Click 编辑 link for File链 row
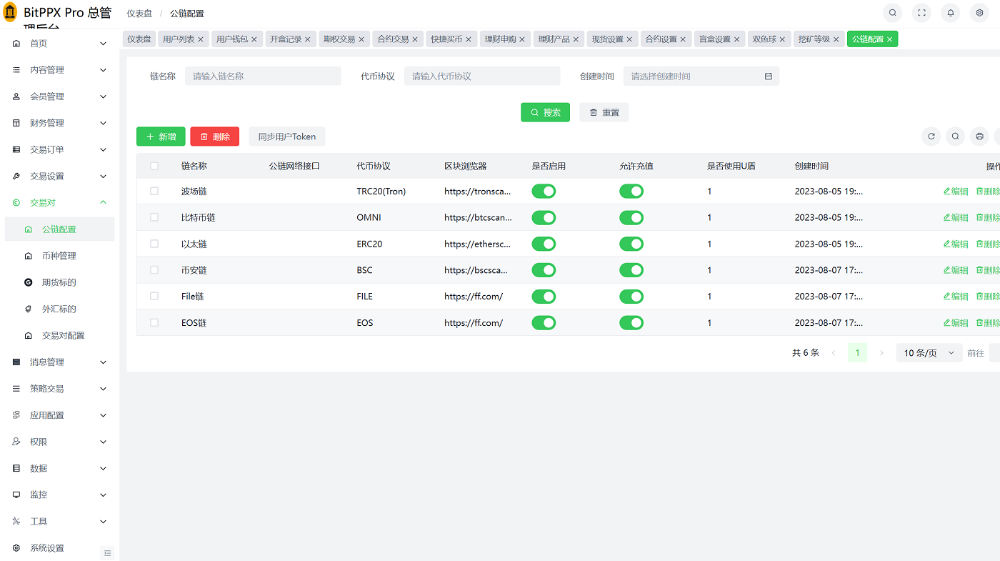Viewport: 1000px width, 561px height. point(956,297)
